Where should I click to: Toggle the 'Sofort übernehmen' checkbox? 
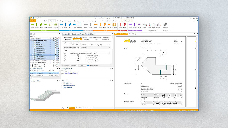point(88,66)
